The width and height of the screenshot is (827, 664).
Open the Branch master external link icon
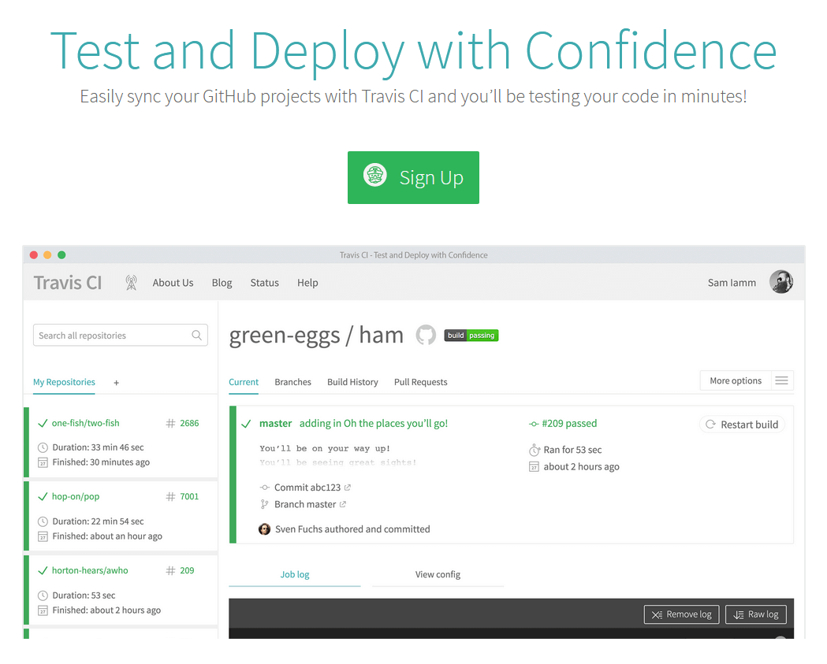pos(342,504)
